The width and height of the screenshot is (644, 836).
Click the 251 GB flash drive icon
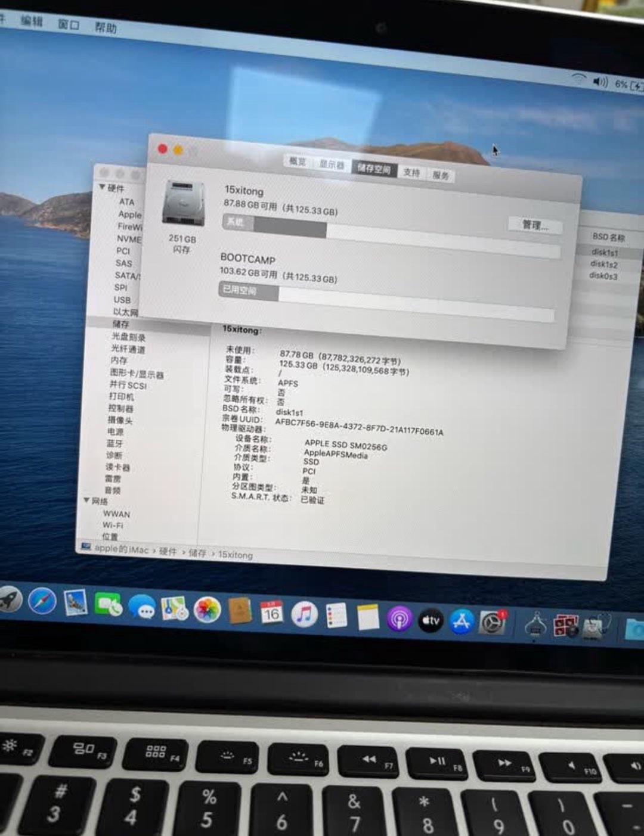(x=184, y=204)
